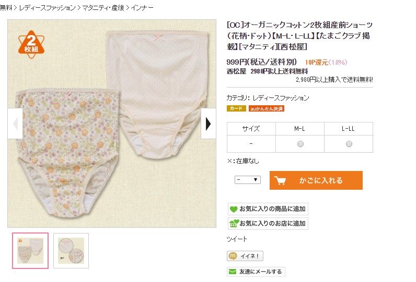The width and height of the screenshot is (416, 282).
Task: Click 友達にメールする link
Action: point(260,272)
